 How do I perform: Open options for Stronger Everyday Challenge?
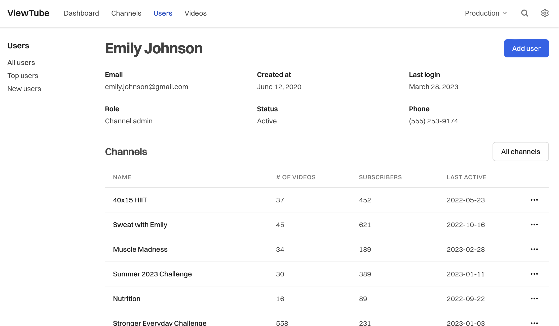(x=534, y=322)
